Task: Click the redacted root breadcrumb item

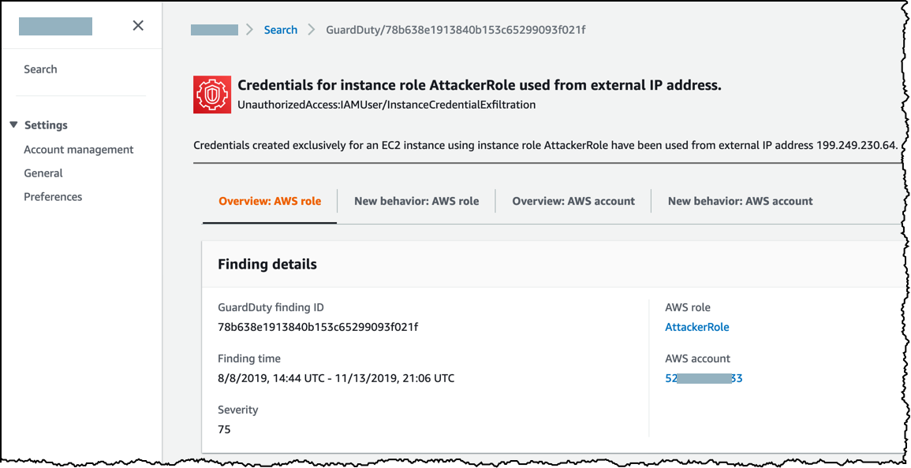Action: [x=215, y=30]
